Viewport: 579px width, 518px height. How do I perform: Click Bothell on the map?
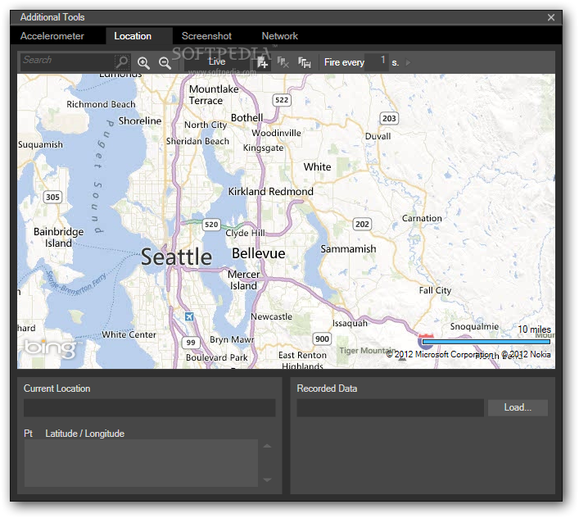coord(247,117)
